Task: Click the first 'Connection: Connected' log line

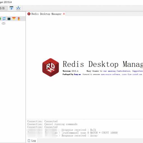Action: click(42, 121)
